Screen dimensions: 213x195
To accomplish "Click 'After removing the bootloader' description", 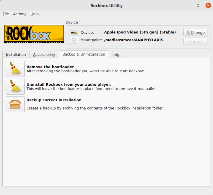I will point(86,71).
